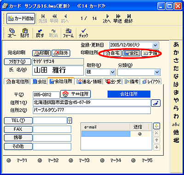Screen dimensions: 184x175
Task: Toggle the チェック checkmark tool
Action: [84, 33]
